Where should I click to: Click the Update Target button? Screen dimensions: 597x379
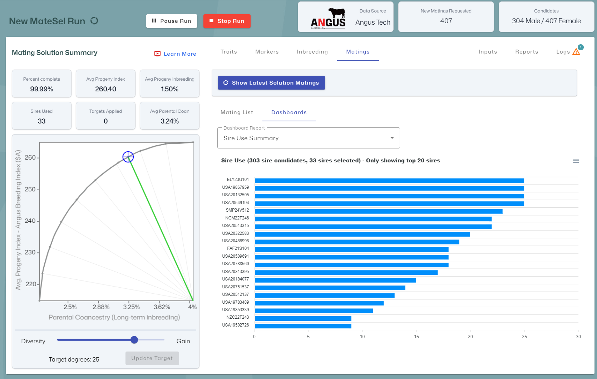pos(152,358)
